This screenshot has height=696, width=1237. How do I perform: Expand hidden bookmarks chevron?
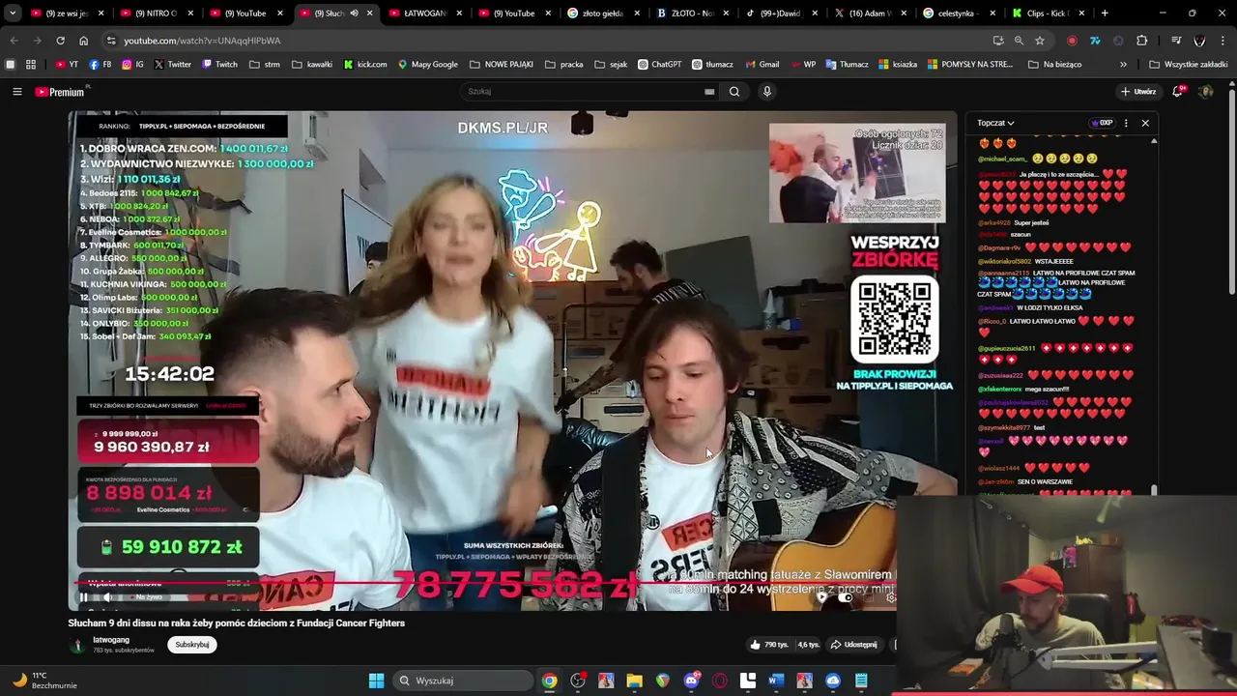[x=1123, y=65]
